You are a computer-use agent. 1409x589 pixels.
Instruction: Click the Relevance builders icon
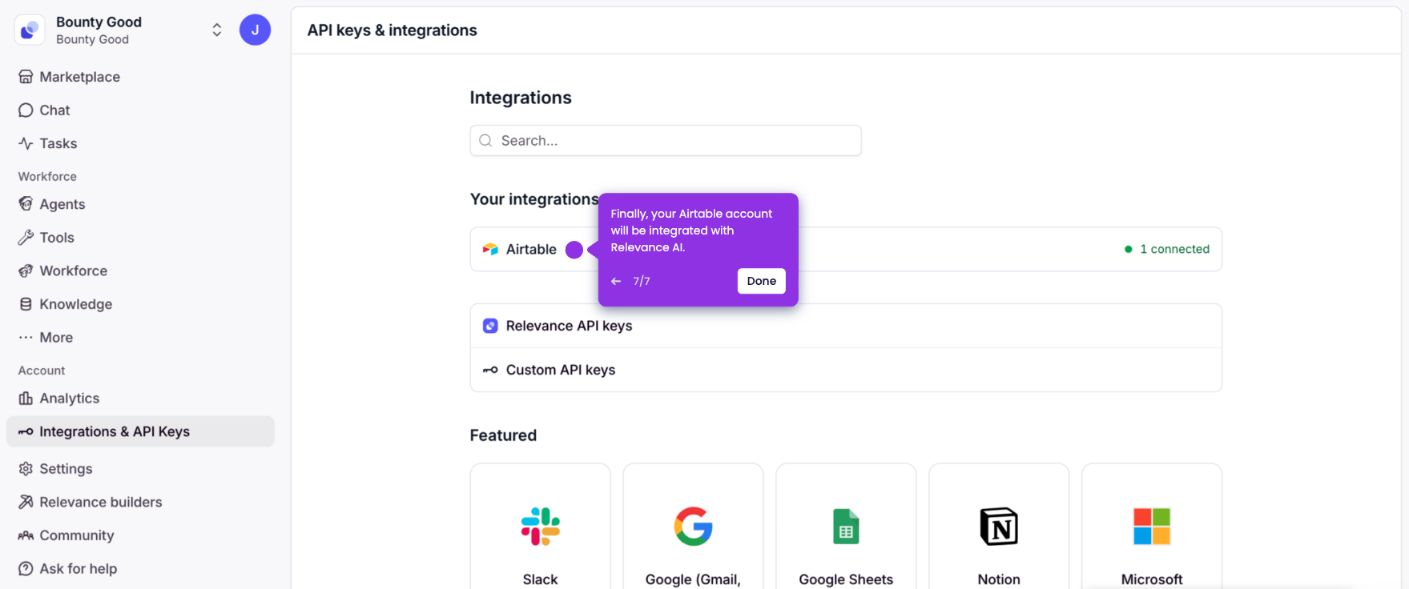tap(26, 502)
